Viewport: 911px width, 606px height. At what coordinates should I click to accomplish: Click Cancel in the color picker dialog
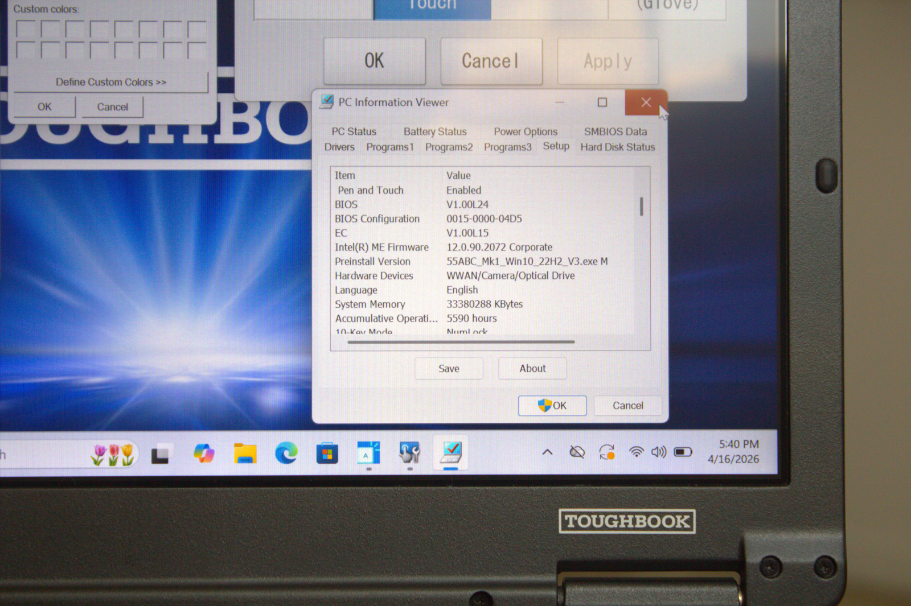coord(112,106)
